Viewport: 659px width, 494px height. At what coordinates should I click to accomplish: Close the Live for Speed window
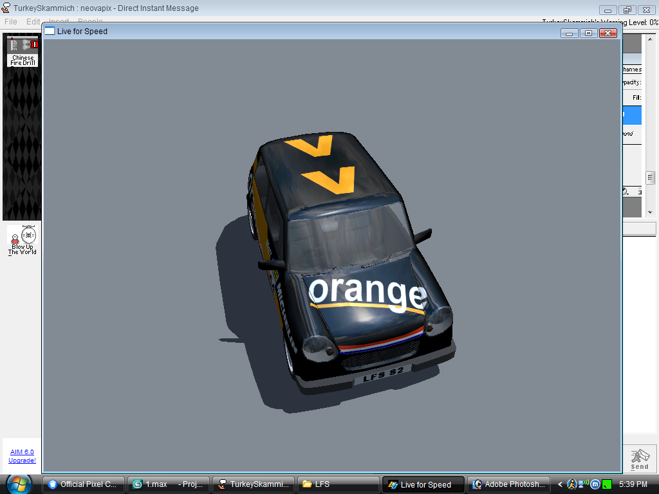608,33
